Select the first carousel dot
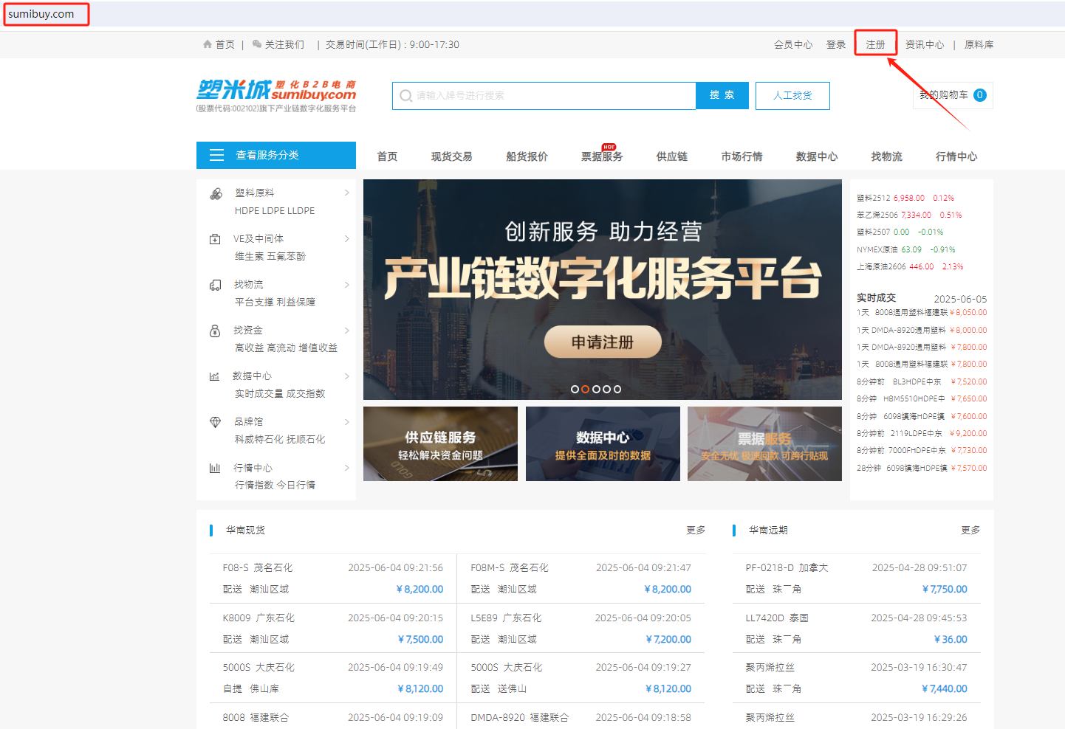Screen dimensions: 1065x729 click(x=575, y=389)
